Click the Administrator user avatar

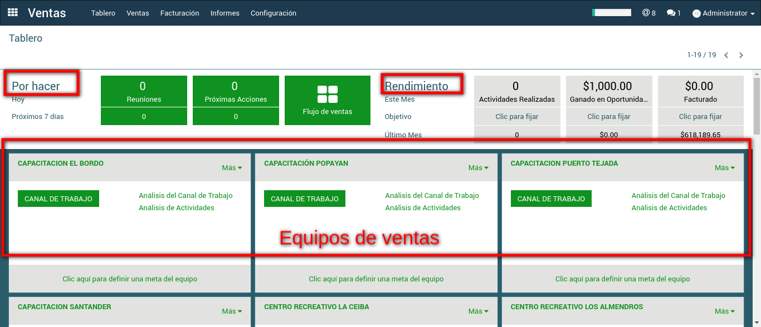[696, 13]
